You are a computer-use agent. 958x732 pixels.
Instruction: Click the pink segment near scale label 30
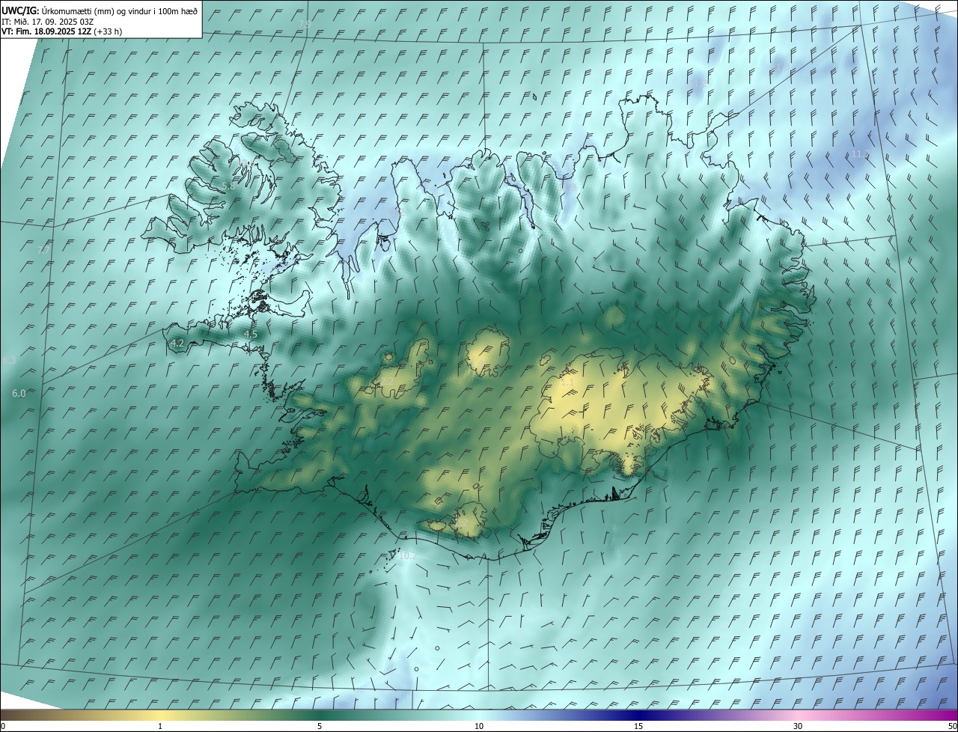(799, 716)
